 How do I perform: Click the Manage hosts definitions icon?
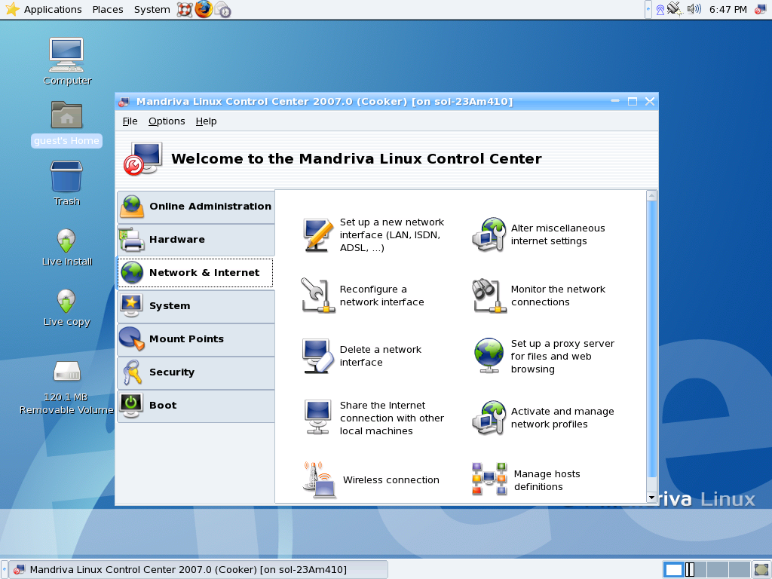489,479
